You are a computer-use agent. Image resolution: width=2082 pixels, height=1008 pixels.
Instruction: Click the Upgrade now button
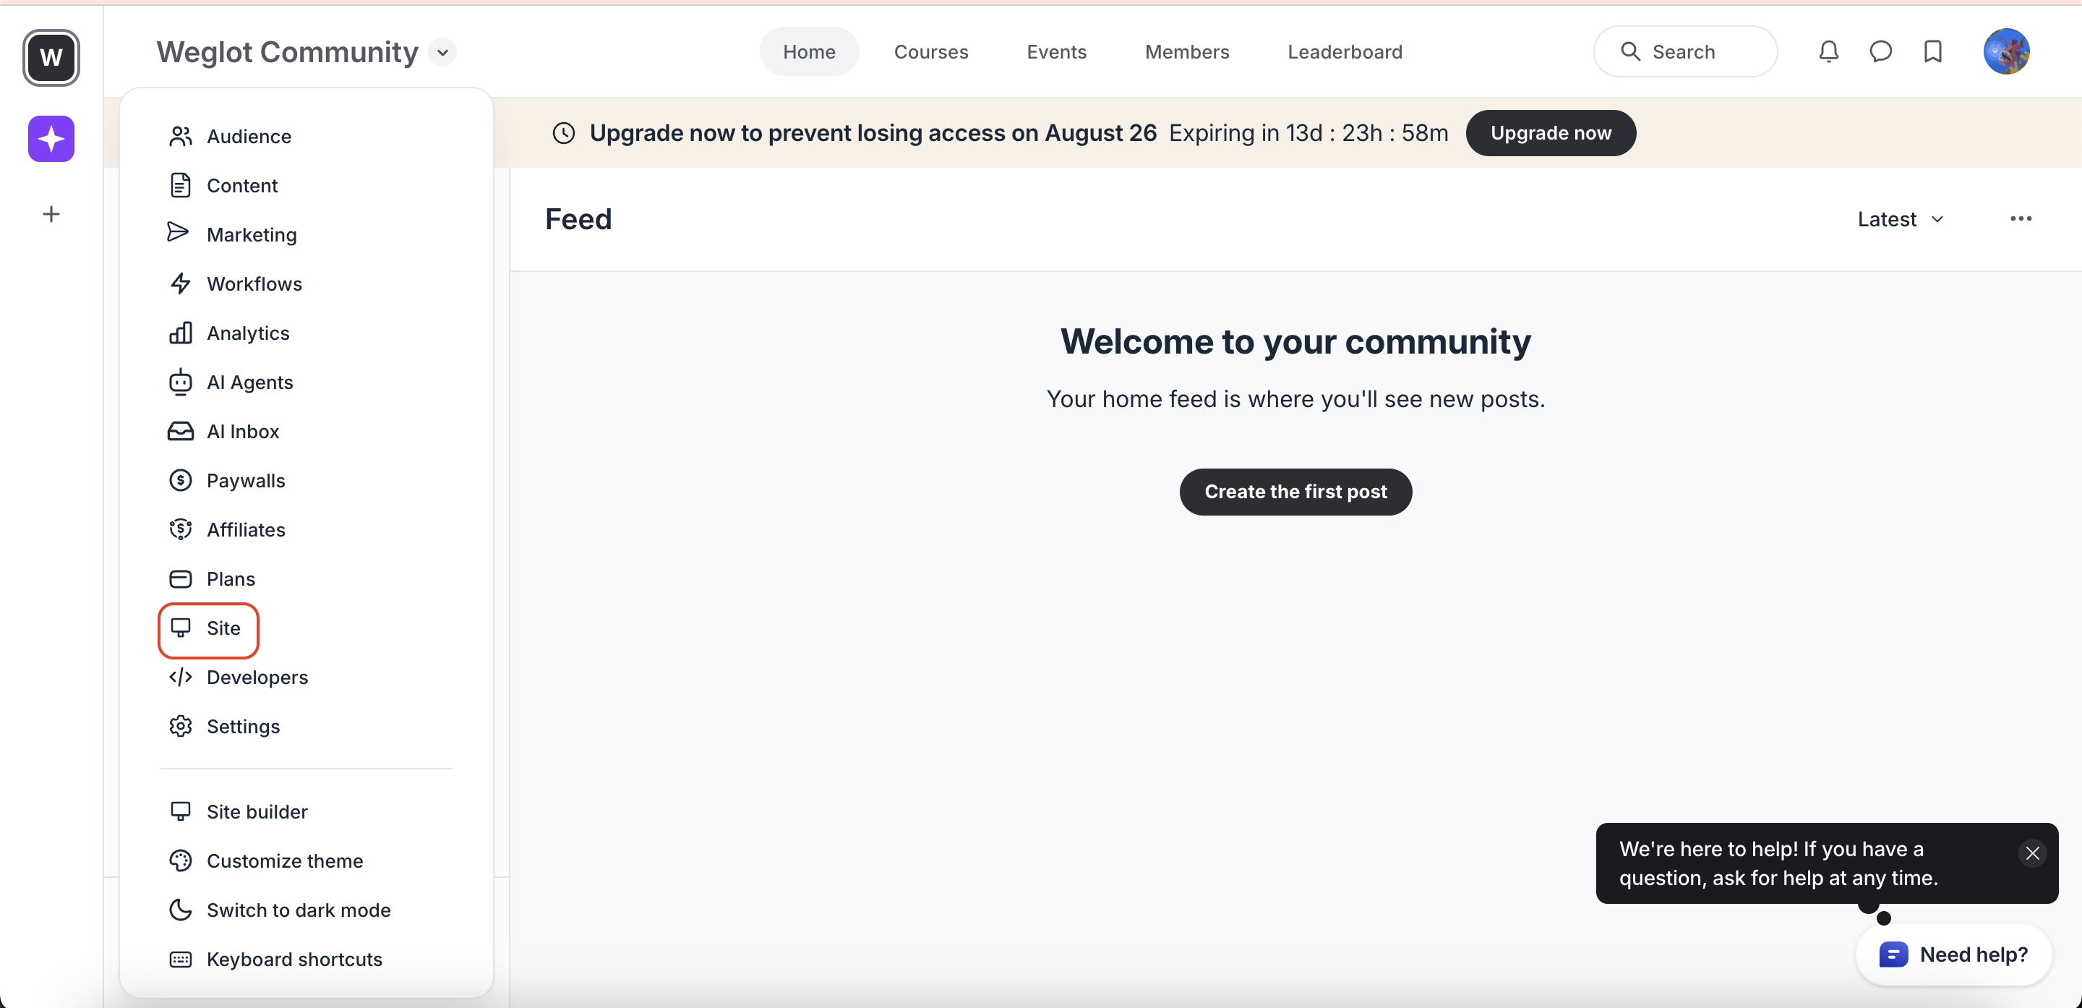[1550, 133]
